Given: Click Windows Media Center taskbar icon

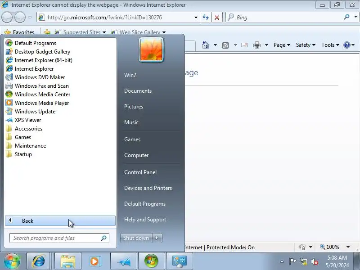Looking at the screenshot, I should point(151,261).
